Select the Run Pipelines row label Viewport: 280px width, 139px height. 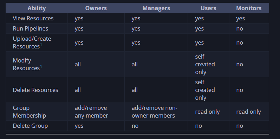coord(31,28)
